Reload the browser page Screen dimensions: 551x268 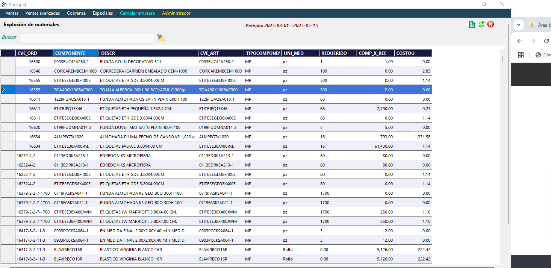coord(546,41)
